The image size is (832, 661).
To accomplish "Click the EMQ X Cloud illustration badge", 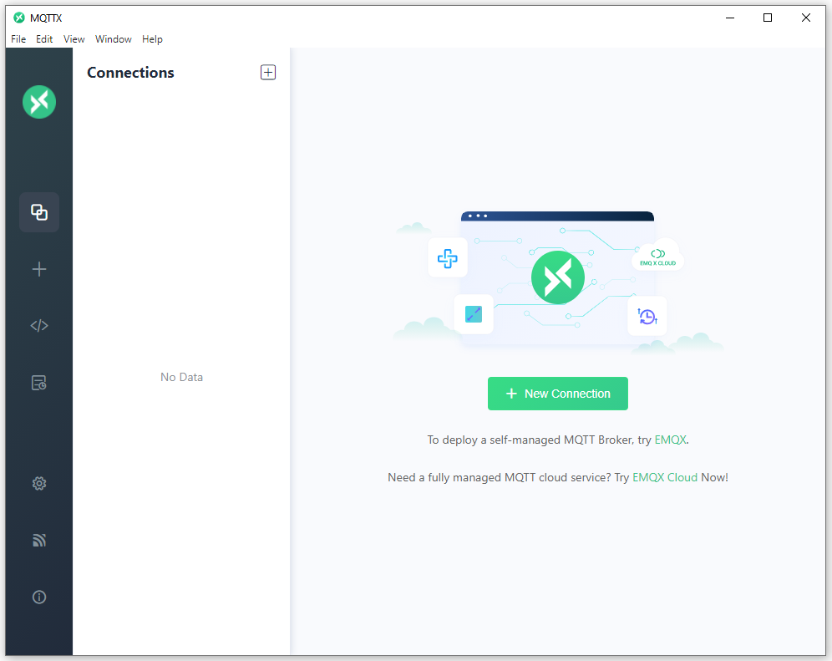I will [658, 257].
